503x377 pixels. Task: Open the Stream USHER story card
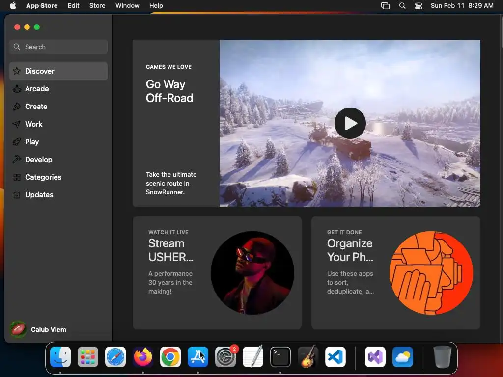(217, 273)
